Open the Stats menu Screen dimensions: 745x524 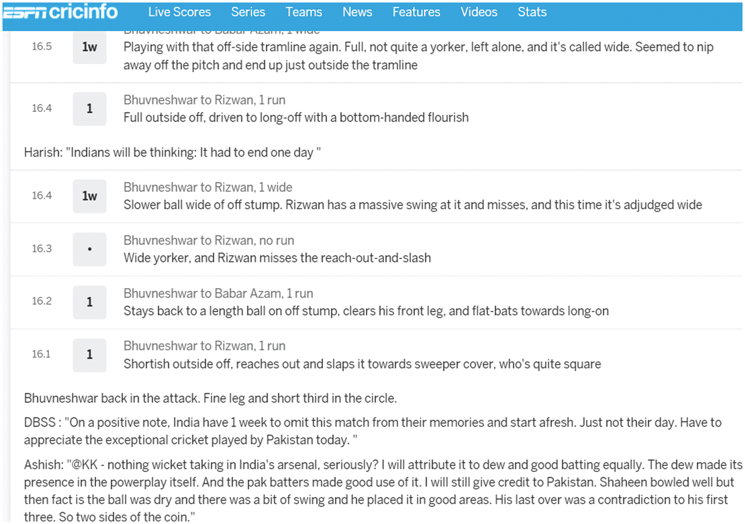(x=532, y=12)
